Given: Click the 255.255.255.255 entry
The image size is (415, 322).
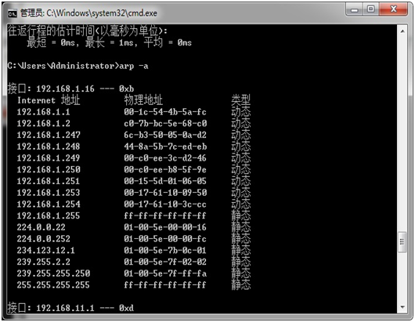Looking at the screenshot, I should [53, 285].
